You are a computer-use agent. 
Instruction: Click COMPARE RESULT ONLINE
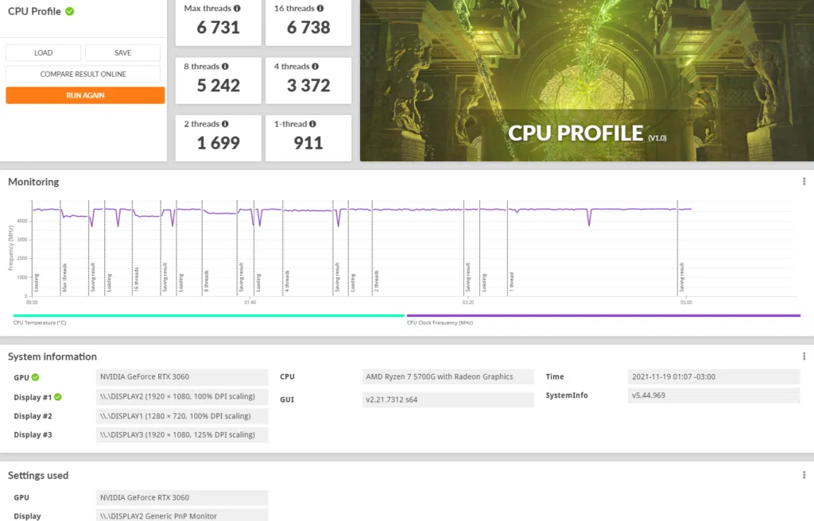click(83, 74)
